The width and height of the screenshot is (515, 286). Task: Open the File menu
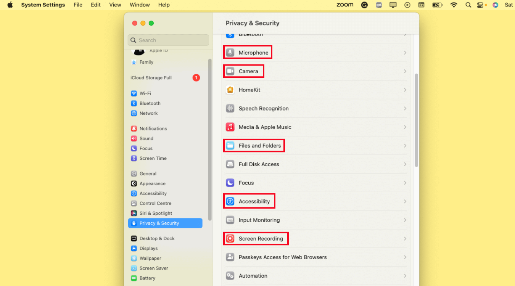78,5
